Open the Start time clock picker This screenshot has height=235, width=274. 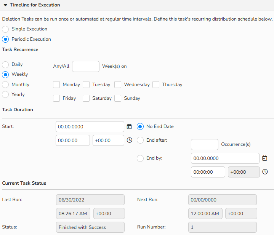(130, 140)
